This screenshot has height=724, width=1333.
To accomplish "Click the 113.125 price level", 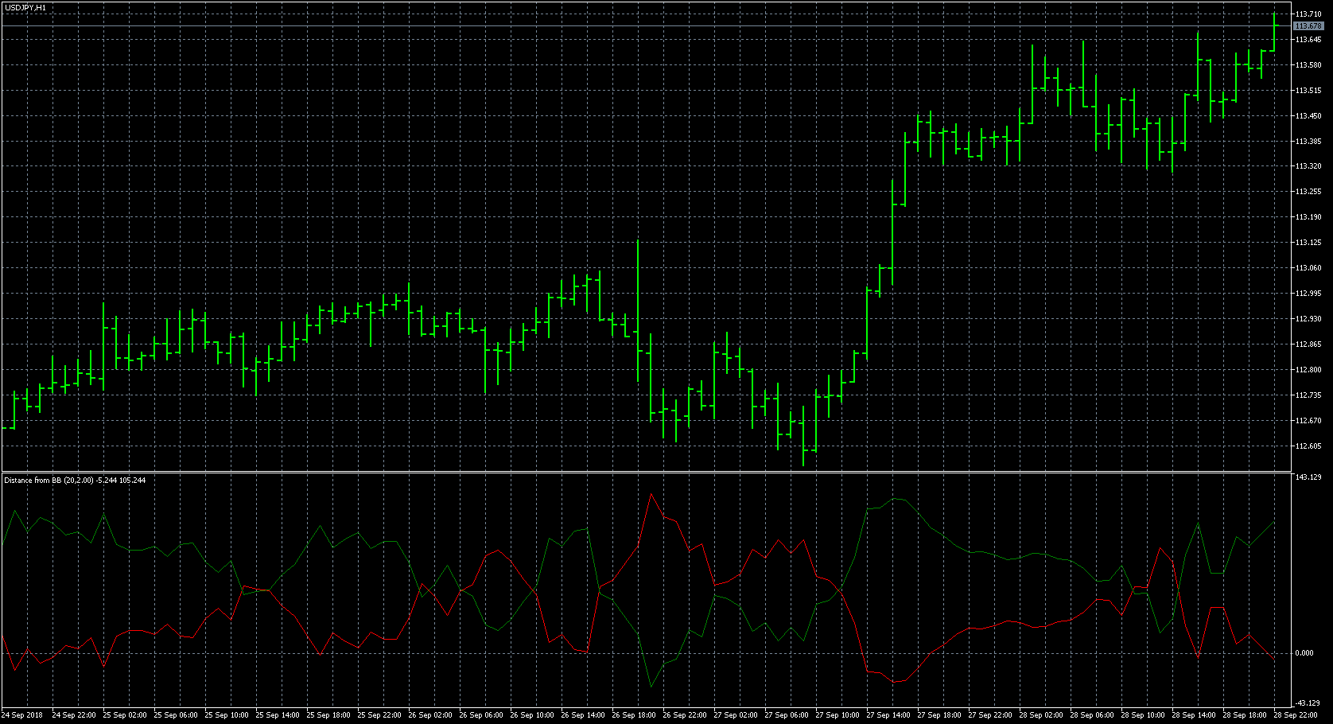I will click(x=1308, y=243).
